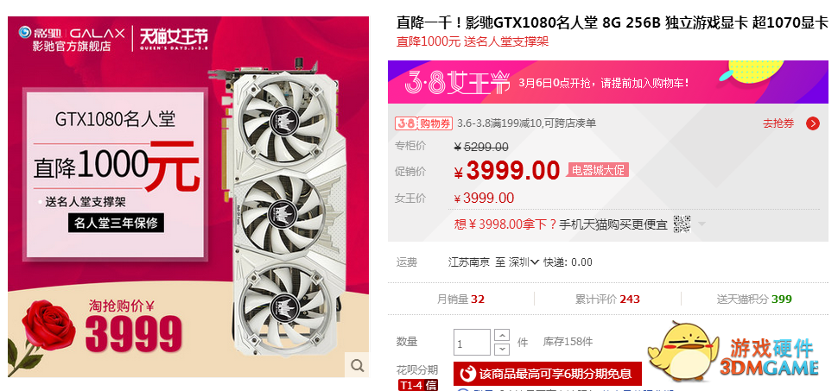Viewport: 838px width, 391px height.
Task: Click the QR code icon for mobile purchase
Action: click(x=682, y=224)
